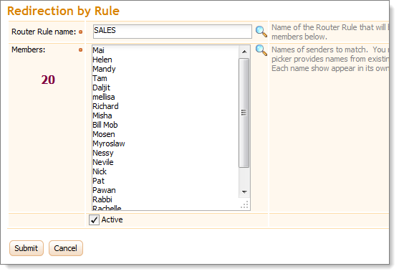Open the Router Rule name lookup magnifier
The image size is (399, 274).
(x=261, y=32)
